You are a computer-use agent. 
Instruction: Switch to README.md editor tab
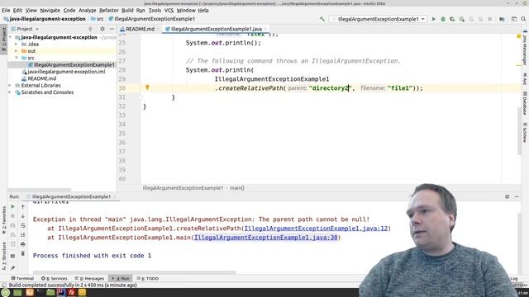(x=140, y=29)
